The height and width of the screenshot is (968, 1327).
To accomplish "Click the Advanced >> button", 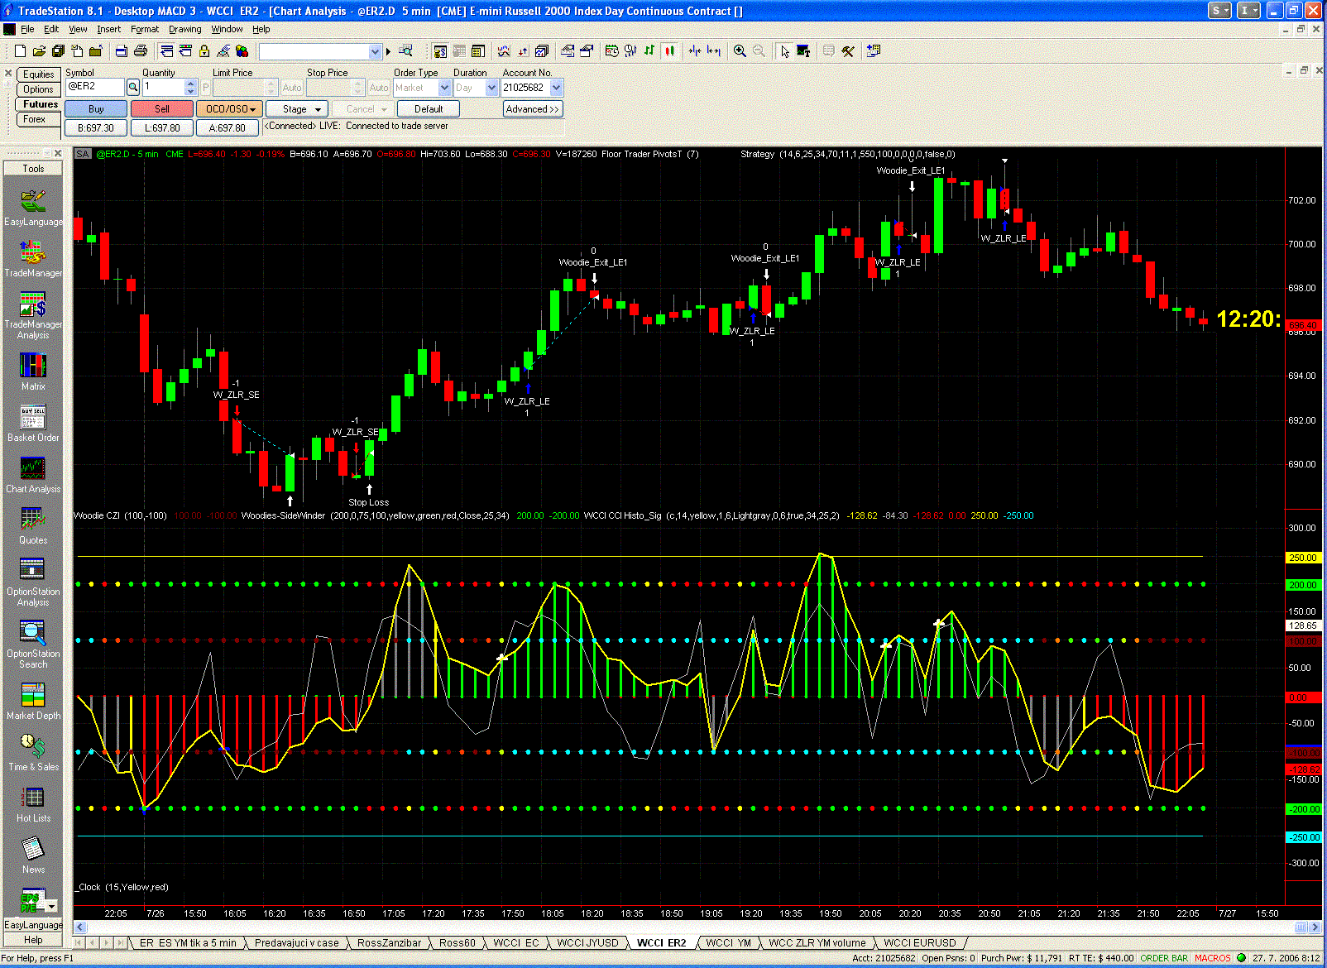I will click(x=533, y=109).
